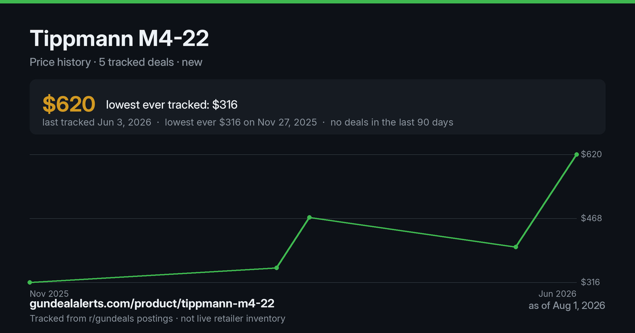This screenshot has width=635, height=333.
Task: Click the Price history · 5 tracked deals subtitle
Action: point(102,62)
